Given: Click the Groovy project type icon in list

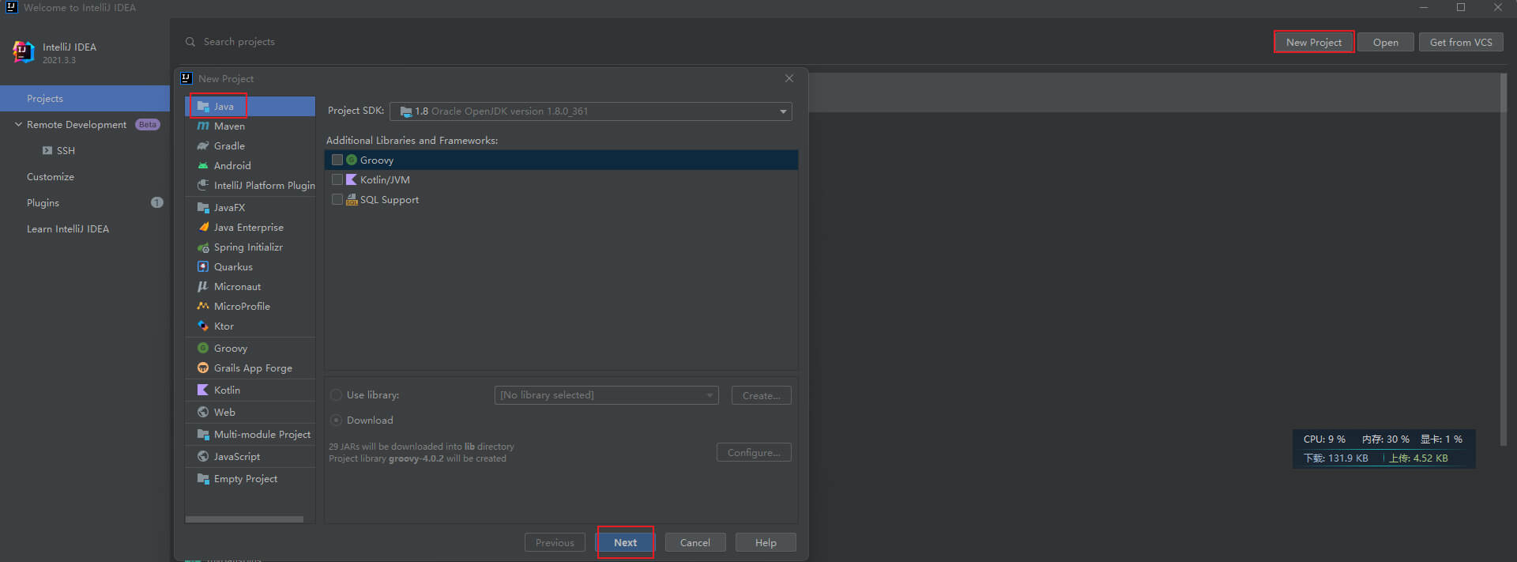Looking at the screenshot, I should (203, 349).
